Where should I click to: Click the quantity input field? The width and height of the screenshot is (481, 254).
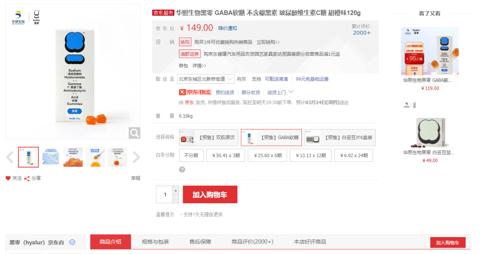tap(165, 194)
